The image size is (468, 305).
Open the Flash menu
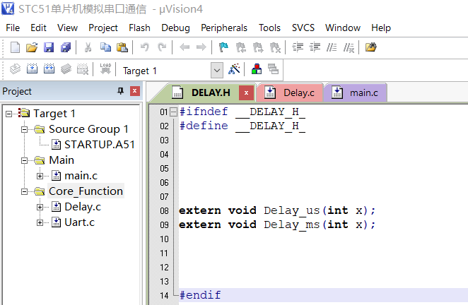tap(139, 28)
